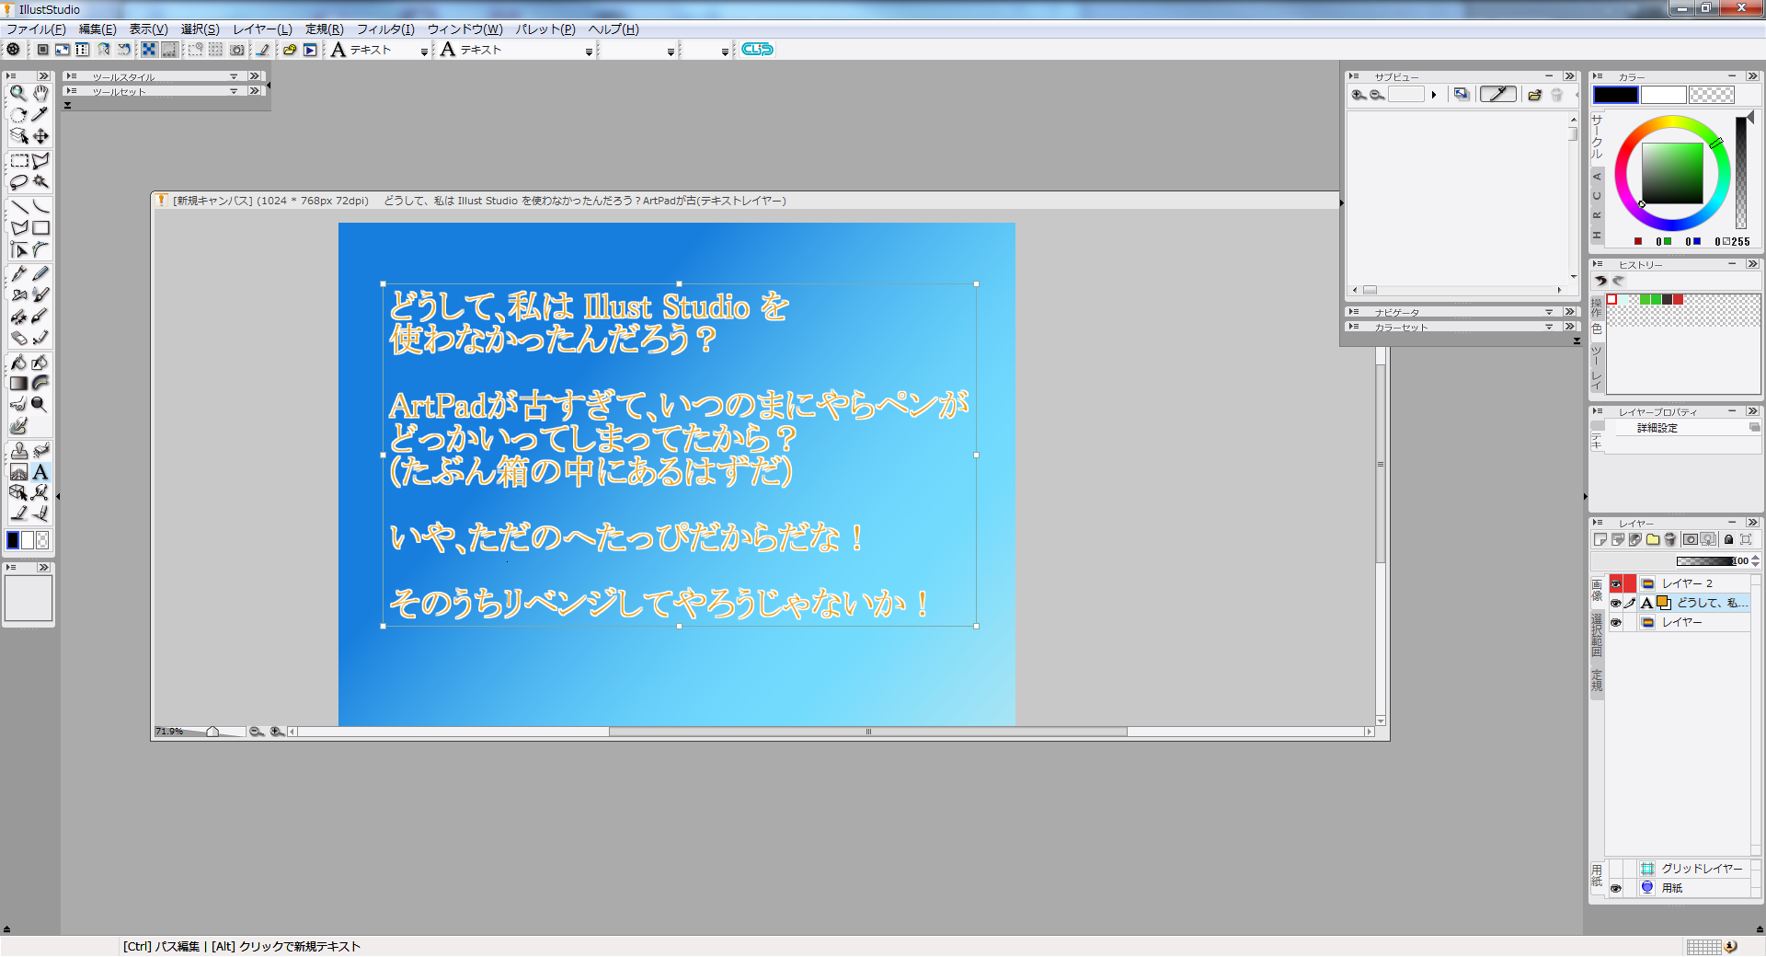Open the フィルタ(I) menu
1766x957 pixels.
tap(385, 29)
